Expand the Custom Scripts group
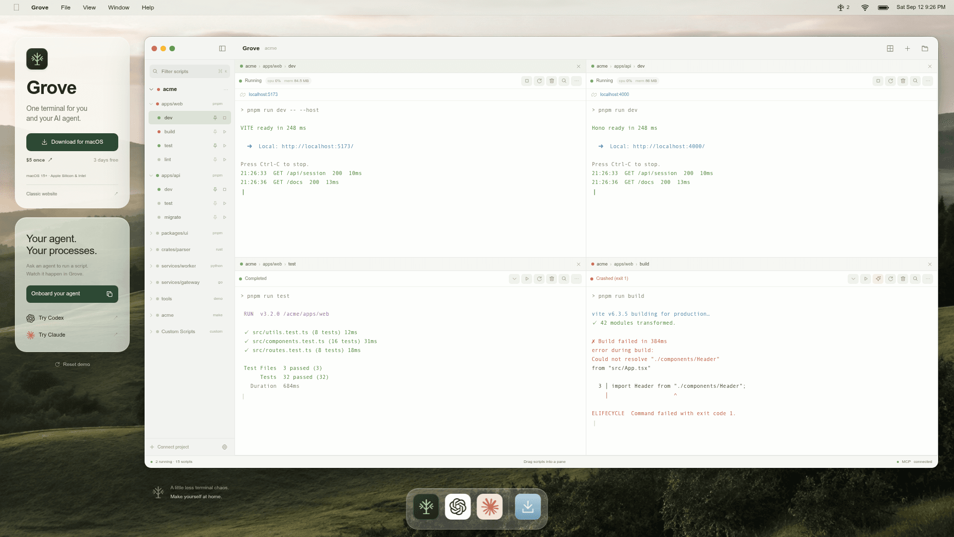This screenshot has width=954, height=537. [151, 332]
